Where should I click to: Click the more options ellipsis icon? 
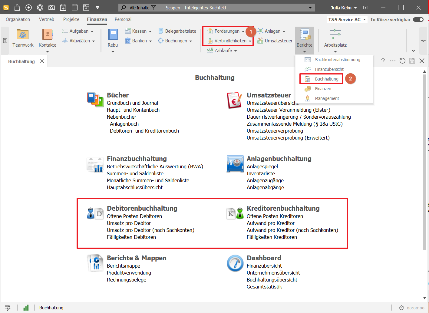(x=393, y=61)
